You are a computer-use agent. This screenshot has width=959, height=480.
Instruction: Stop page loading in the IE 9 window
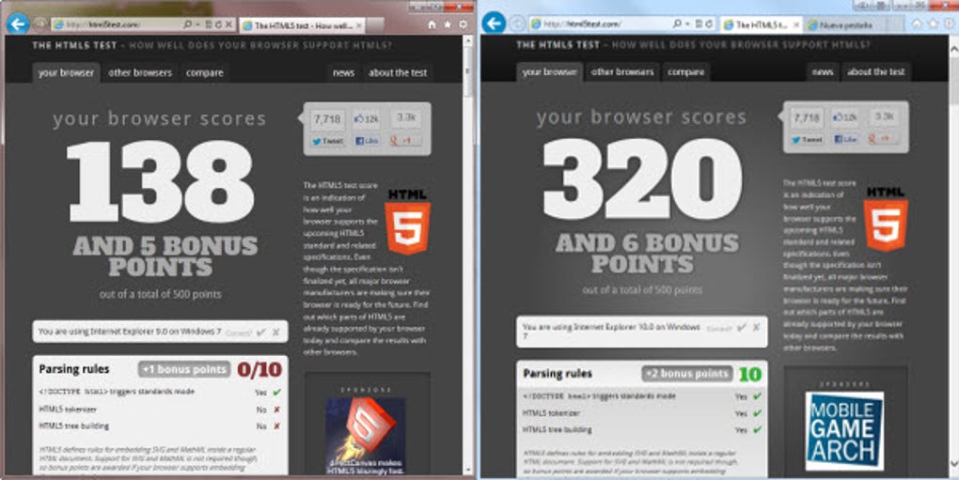pos(228,24)
